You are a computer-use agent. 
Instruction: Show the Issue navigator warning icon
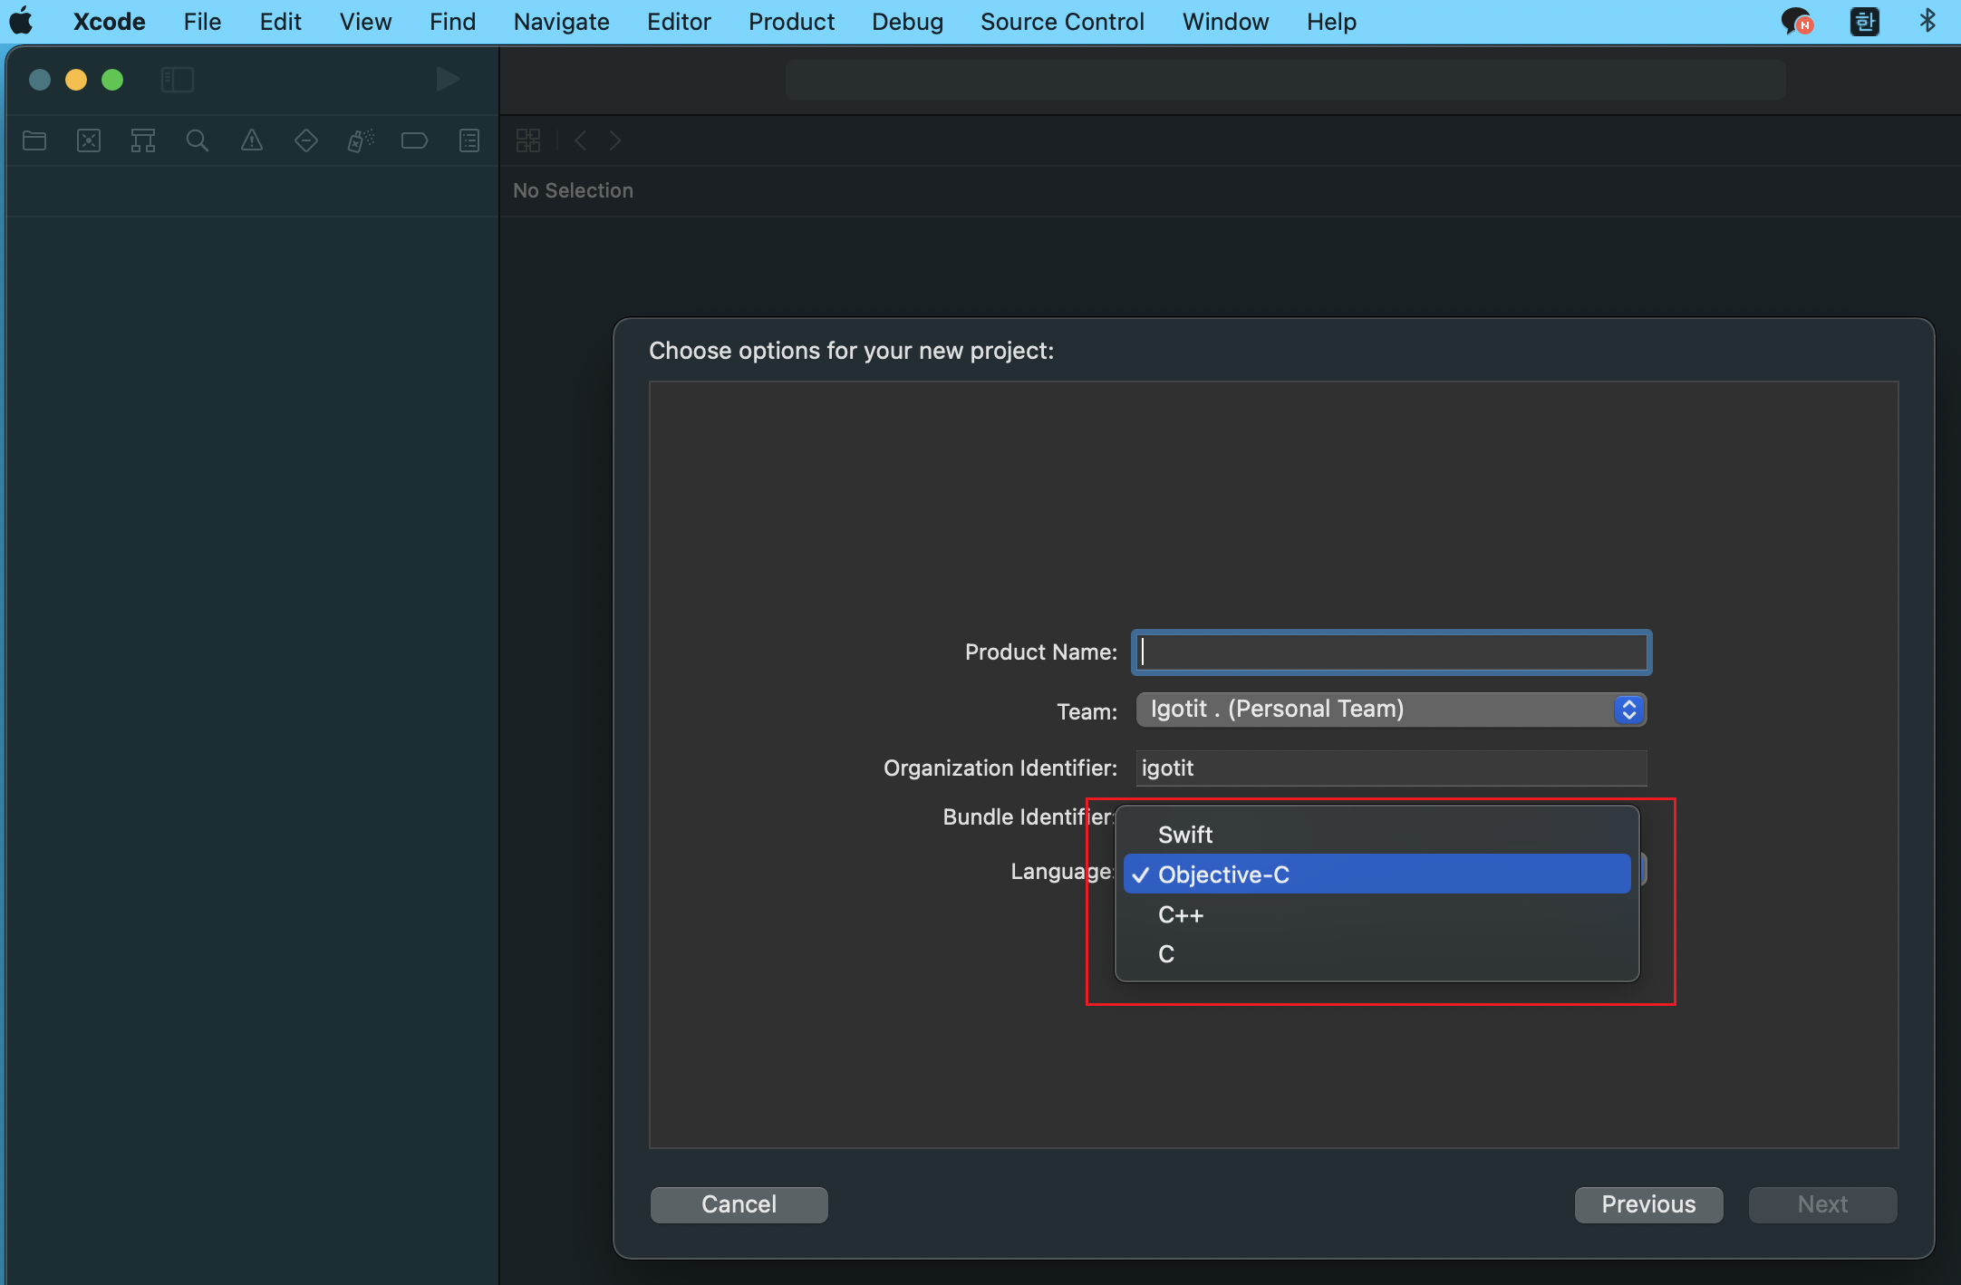[x=251, y=140]
